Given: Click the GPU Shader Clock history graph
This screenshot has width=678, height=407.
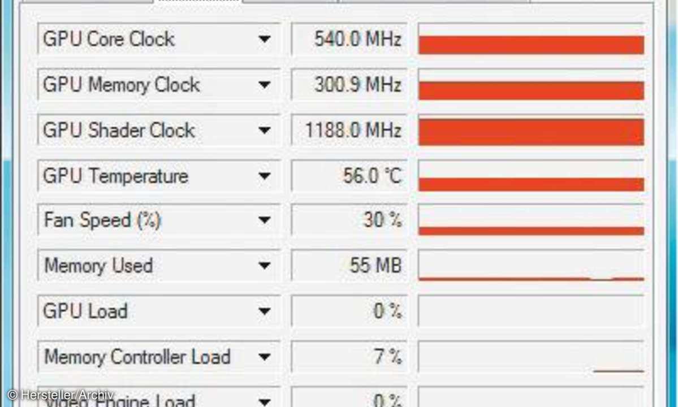Looking at the screenshot, I should click(531, 130).
